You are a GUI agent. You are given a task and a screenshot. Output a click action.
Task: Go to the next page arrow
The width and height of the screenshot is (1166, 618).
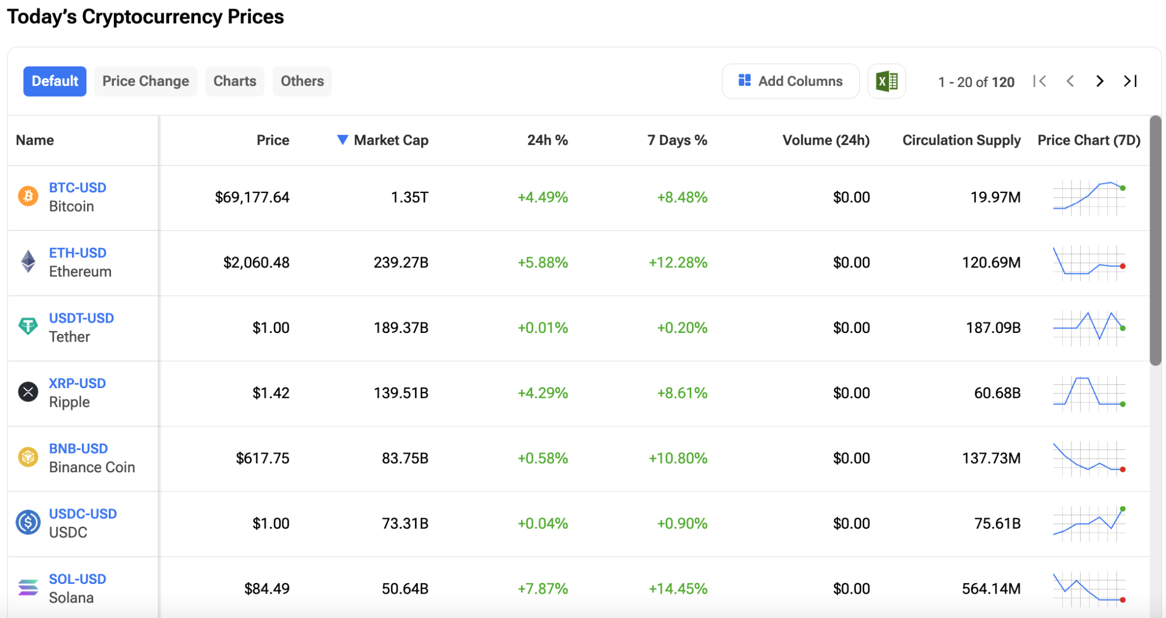click(1099, 81)
